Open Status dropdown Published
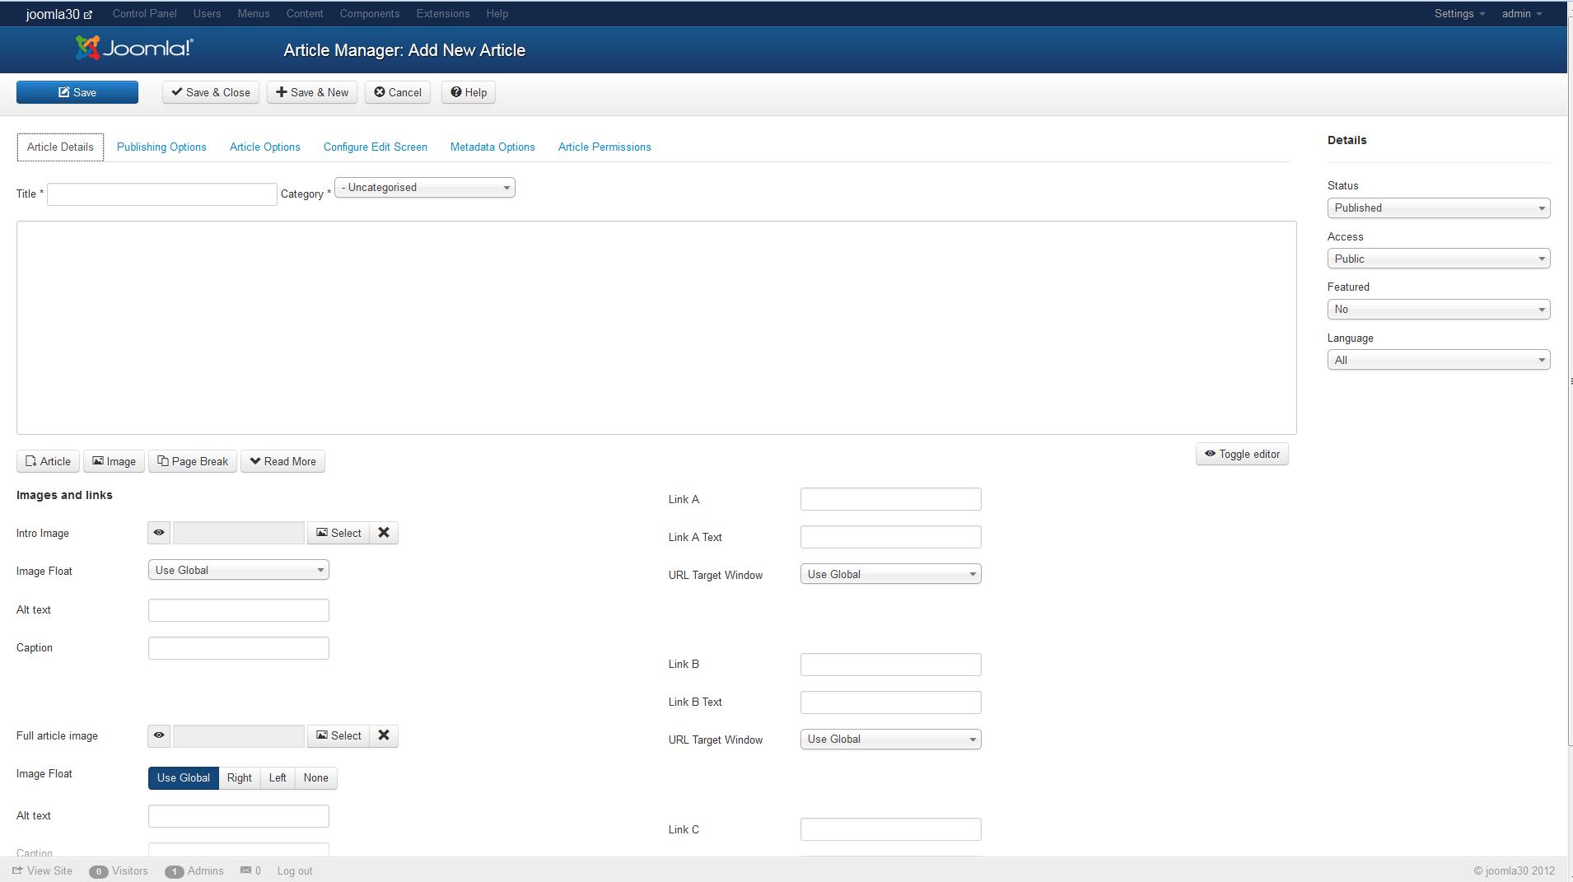Image resolution: width=1573 pixels, height=882 pixels. point(1439,208)
